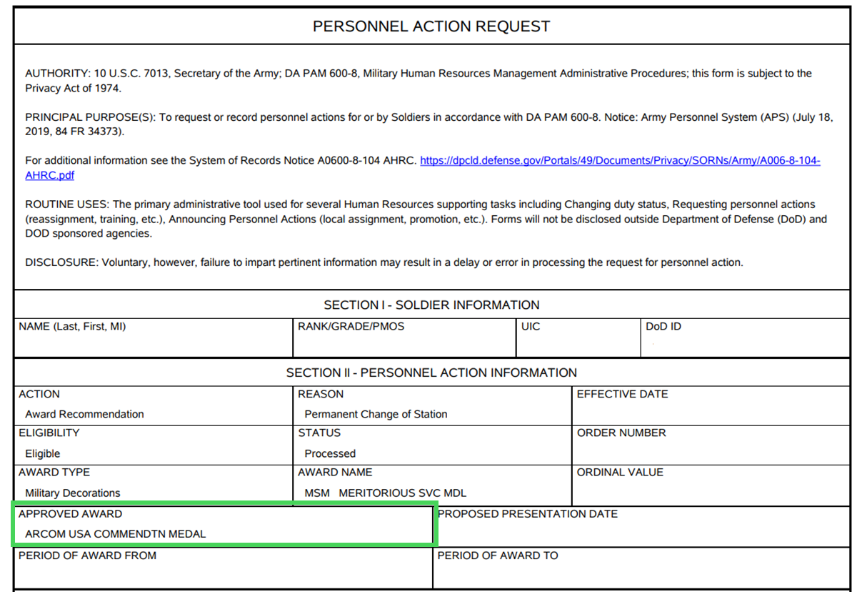Open the dpcld.defense.gov SORN hyperlink
Screen dimensions: 862x592
(620, 161)
